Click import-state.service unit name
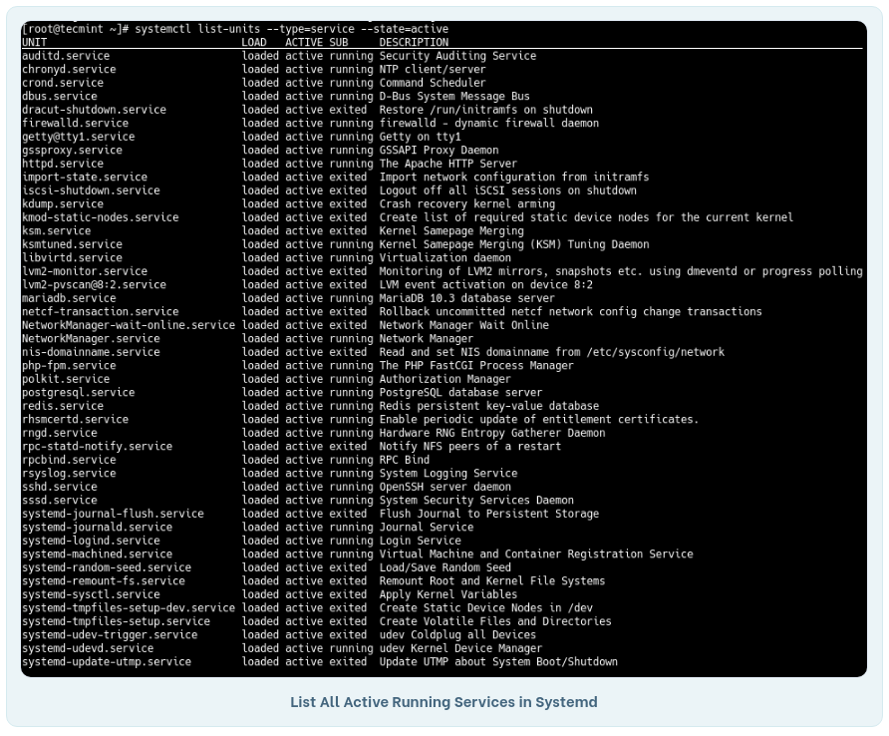The image size is (889, 736). coord(85,178)
